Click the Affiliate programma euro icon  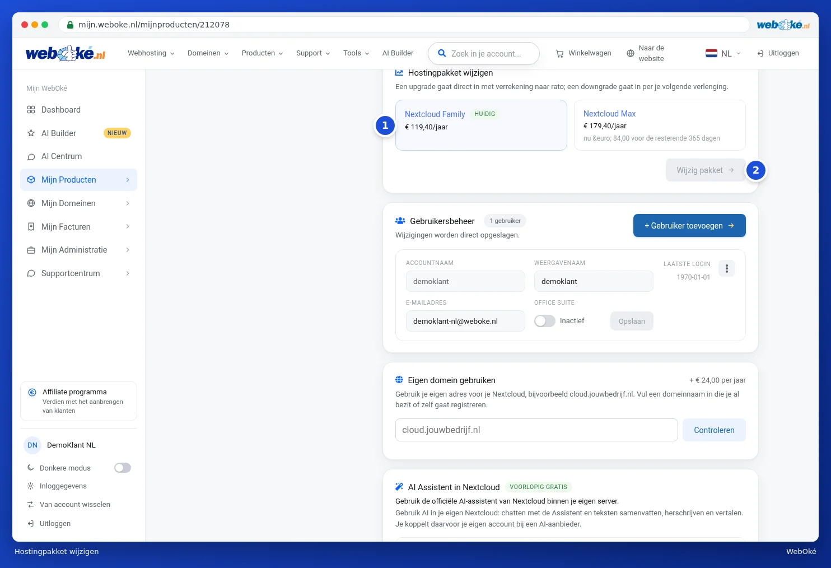tap(32, 393)
